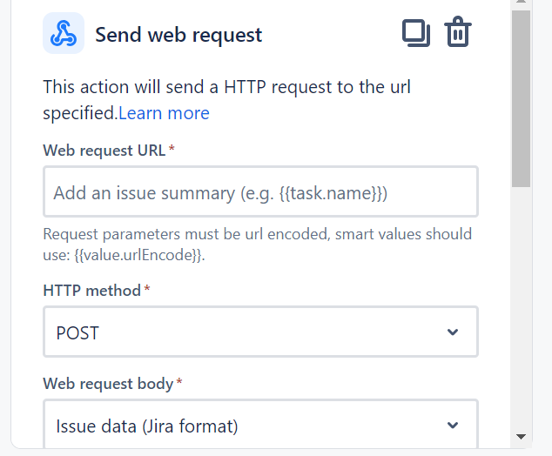Viewport: 552px width, 456px height.
Task: Click the scrollbar down arrow
Action: point(521,437)
